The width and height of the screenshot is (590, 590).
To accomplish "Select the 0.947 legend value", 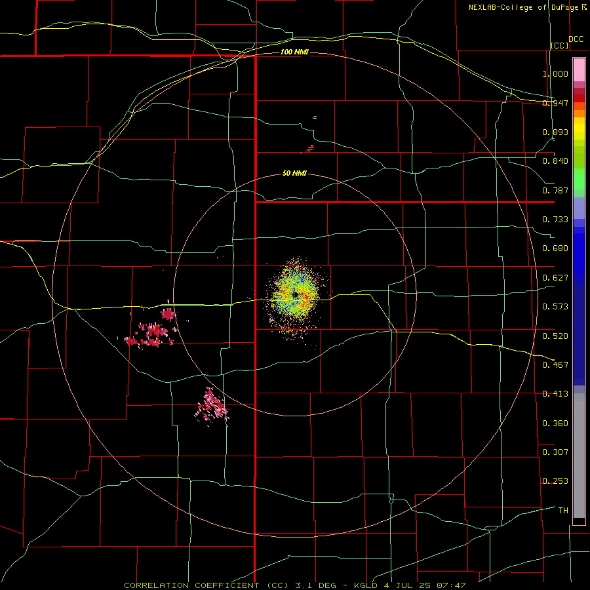I will [x=555, y=103].
